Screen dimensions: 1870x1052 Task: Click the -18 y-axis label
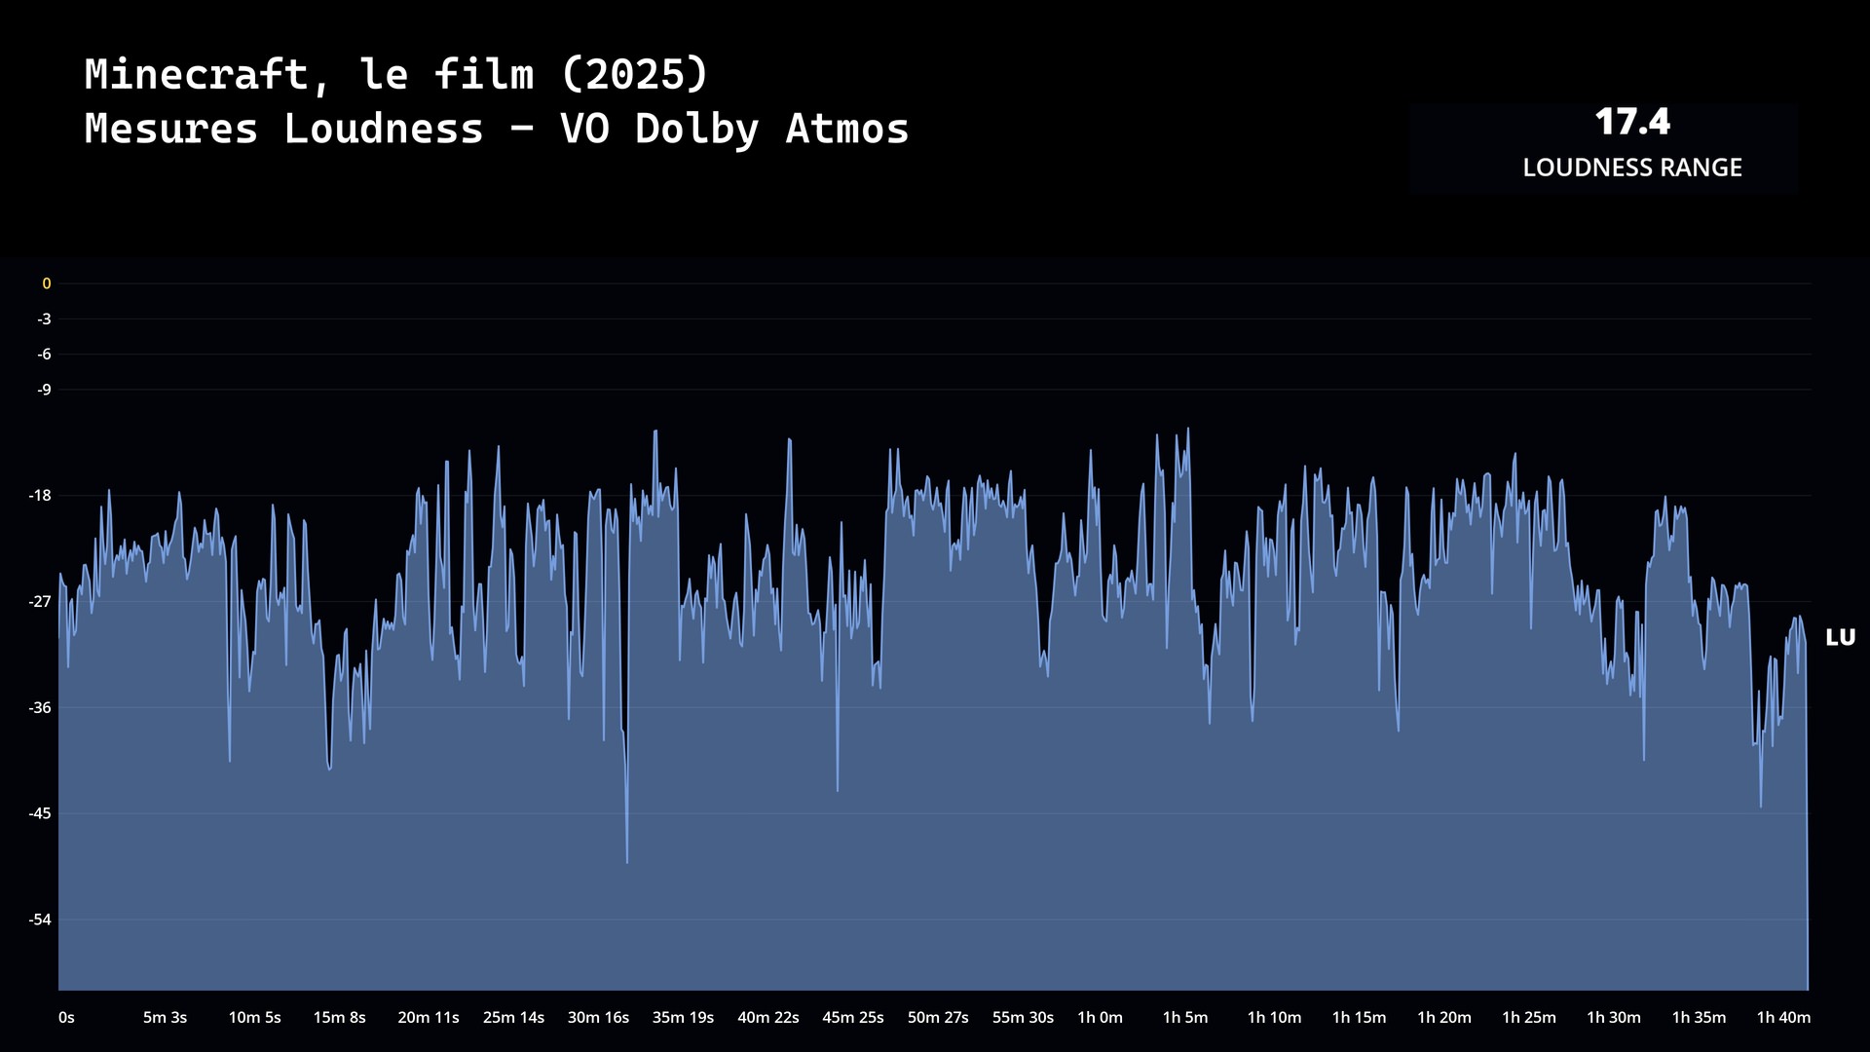[40, 496]
